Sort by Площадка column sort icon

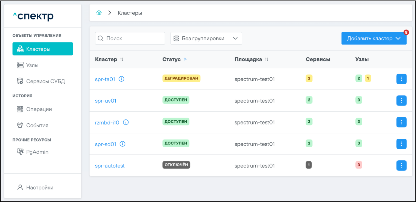pos(267,59)
